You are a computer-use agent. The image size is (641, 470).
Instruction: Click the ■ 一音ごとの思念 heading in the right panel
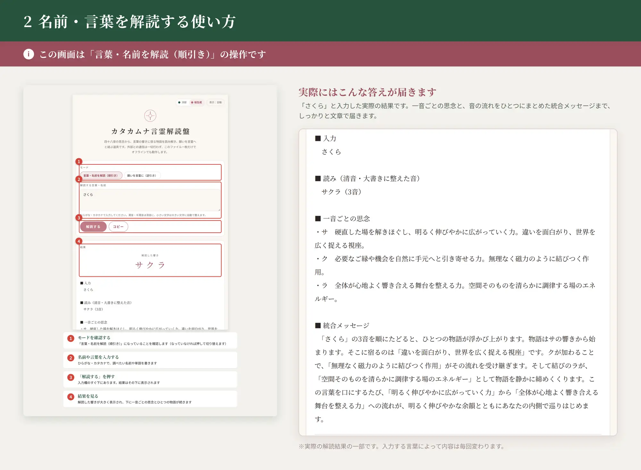tap(342, 219)
